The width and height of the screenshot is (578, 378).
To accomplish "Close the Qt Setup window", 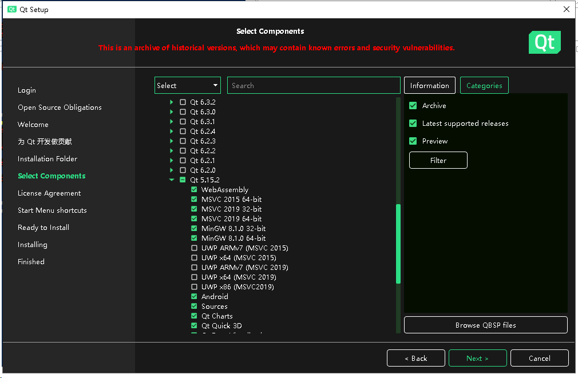I will 567,9.
